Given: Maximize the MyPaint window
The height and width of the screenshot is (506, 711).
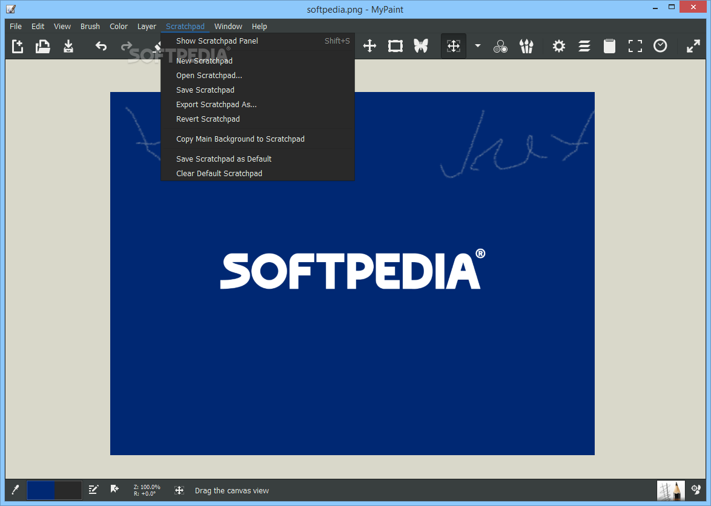Looking at the screenshot, I should [672, 7].
